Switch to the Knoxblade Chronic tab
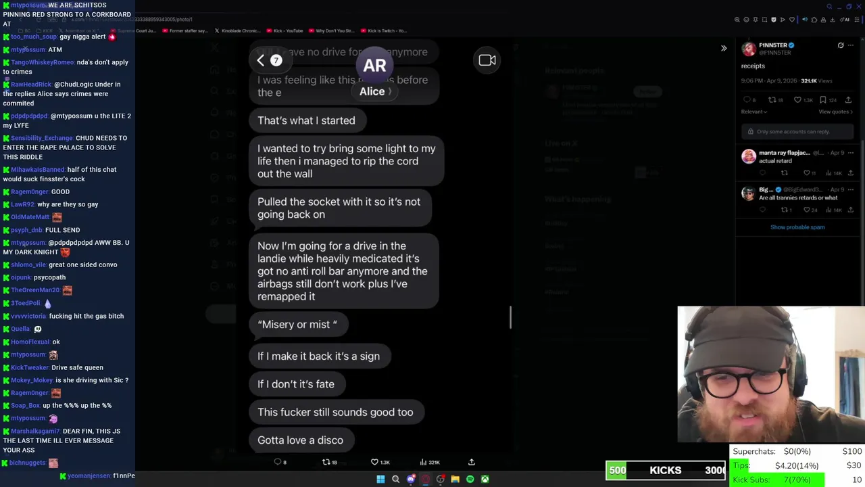Image resolution: width=865 pixels, height=487 pixels. click(x=237, y=30)
